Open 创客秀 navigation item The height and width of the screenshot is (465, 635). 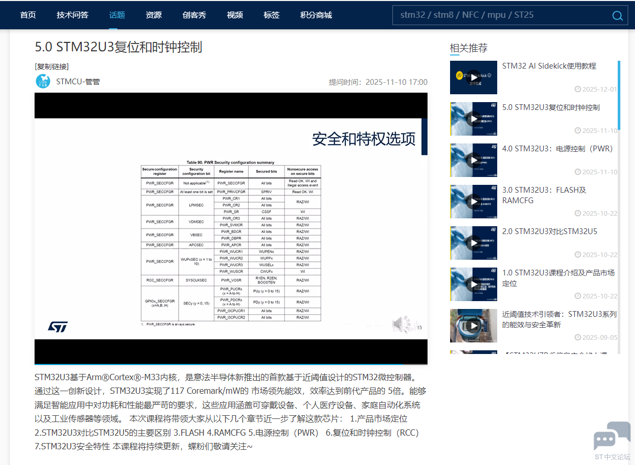pos(194,15)
